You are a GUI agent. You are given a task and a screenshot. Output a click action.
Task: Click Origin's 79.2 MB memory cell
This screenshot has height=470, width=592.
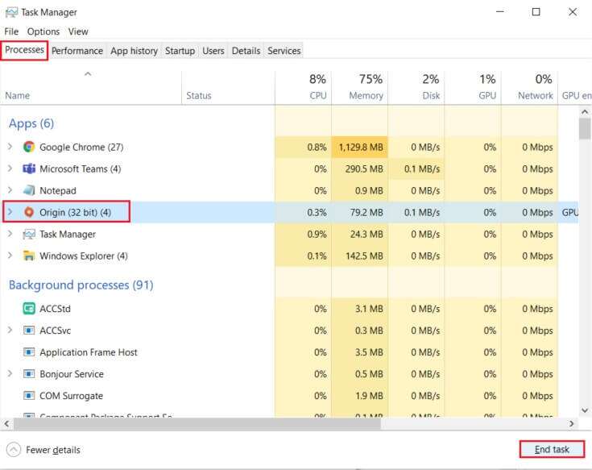pos(359,212)
